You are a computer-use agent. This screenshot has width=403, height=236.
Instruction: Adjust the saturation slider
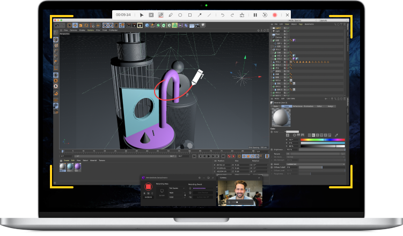323,143
